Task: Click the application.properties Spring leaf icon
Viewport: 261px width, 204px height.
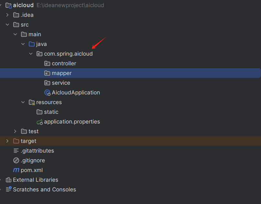Action: 40,122
